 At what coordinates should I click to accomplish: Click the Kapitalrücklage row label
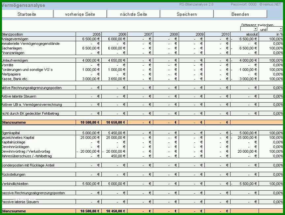click(x=14, y=142)
